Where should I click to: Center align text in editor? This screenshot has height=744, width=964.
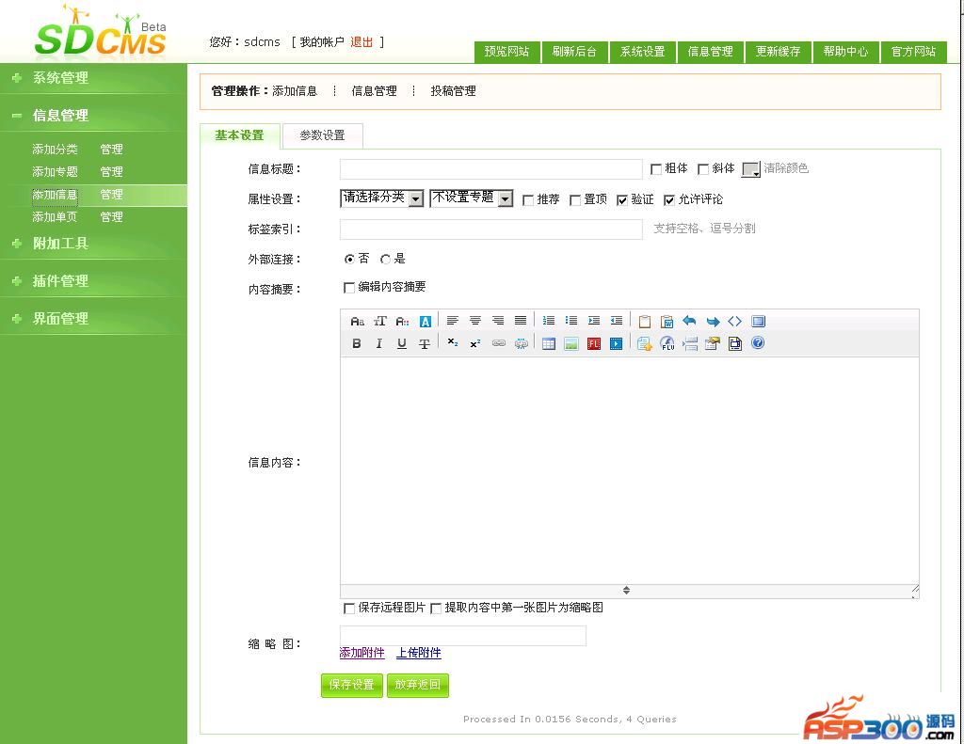(475, 321)
